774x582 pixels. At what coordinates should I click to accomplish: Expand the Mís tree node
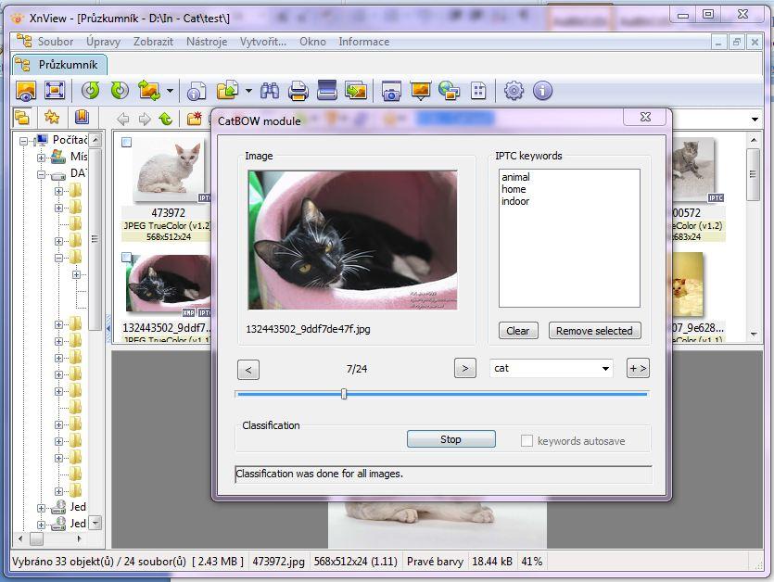(x=41, y=158)
